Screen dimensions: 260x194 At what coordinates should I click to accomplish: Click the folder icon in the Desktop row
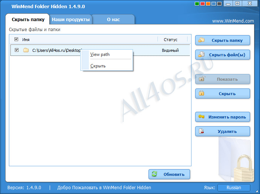click(26, 50)
